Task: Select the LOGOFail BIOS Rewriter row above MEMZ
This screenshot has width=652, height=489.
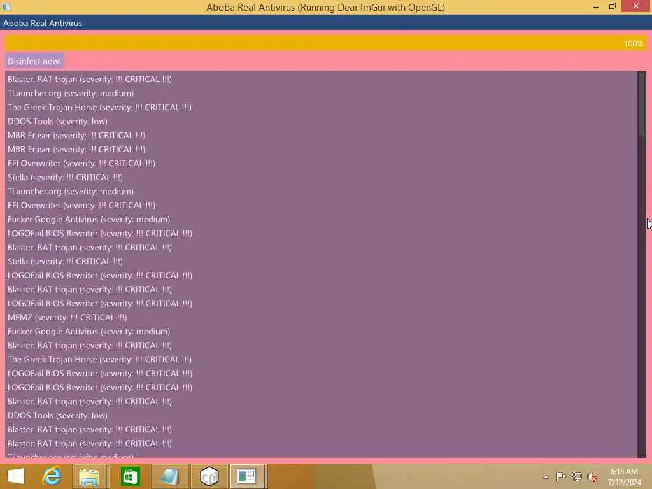Action: (100, 304)
